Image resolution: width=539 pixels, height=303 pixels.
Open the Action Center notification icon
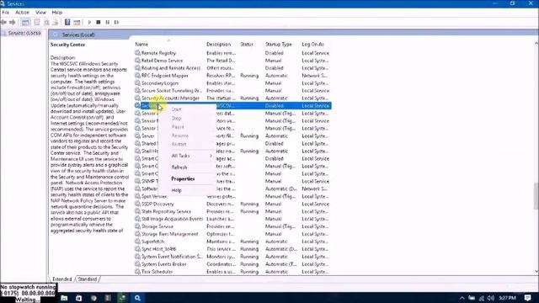pos(528,298)
